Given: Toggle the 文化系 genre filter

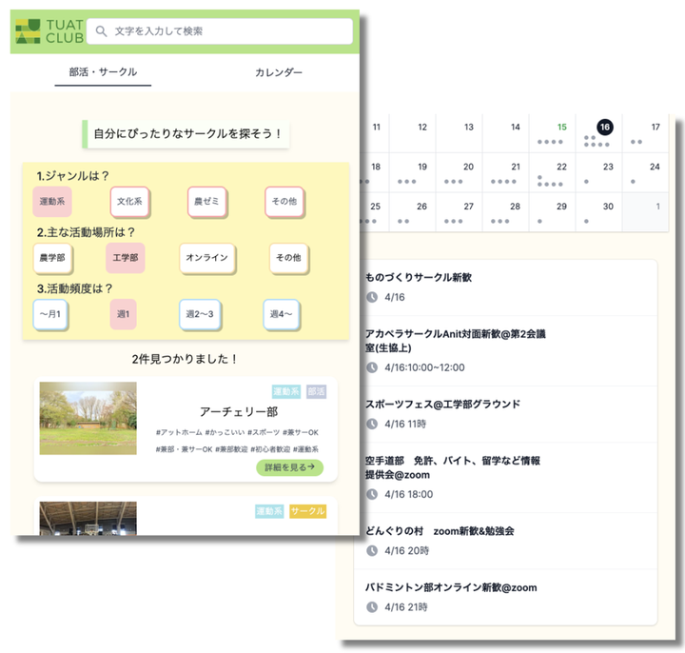Looking at the screenshot, I should [x=129, y=201].
